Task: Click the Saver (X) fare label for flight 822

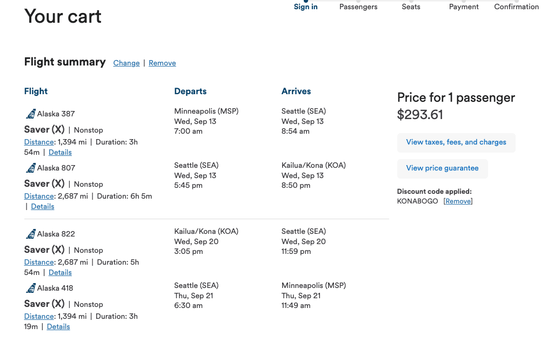Action: (44, 250)
